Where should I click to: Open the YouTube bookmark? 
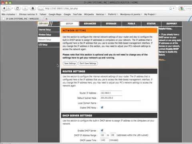click(x=77, y=14)
